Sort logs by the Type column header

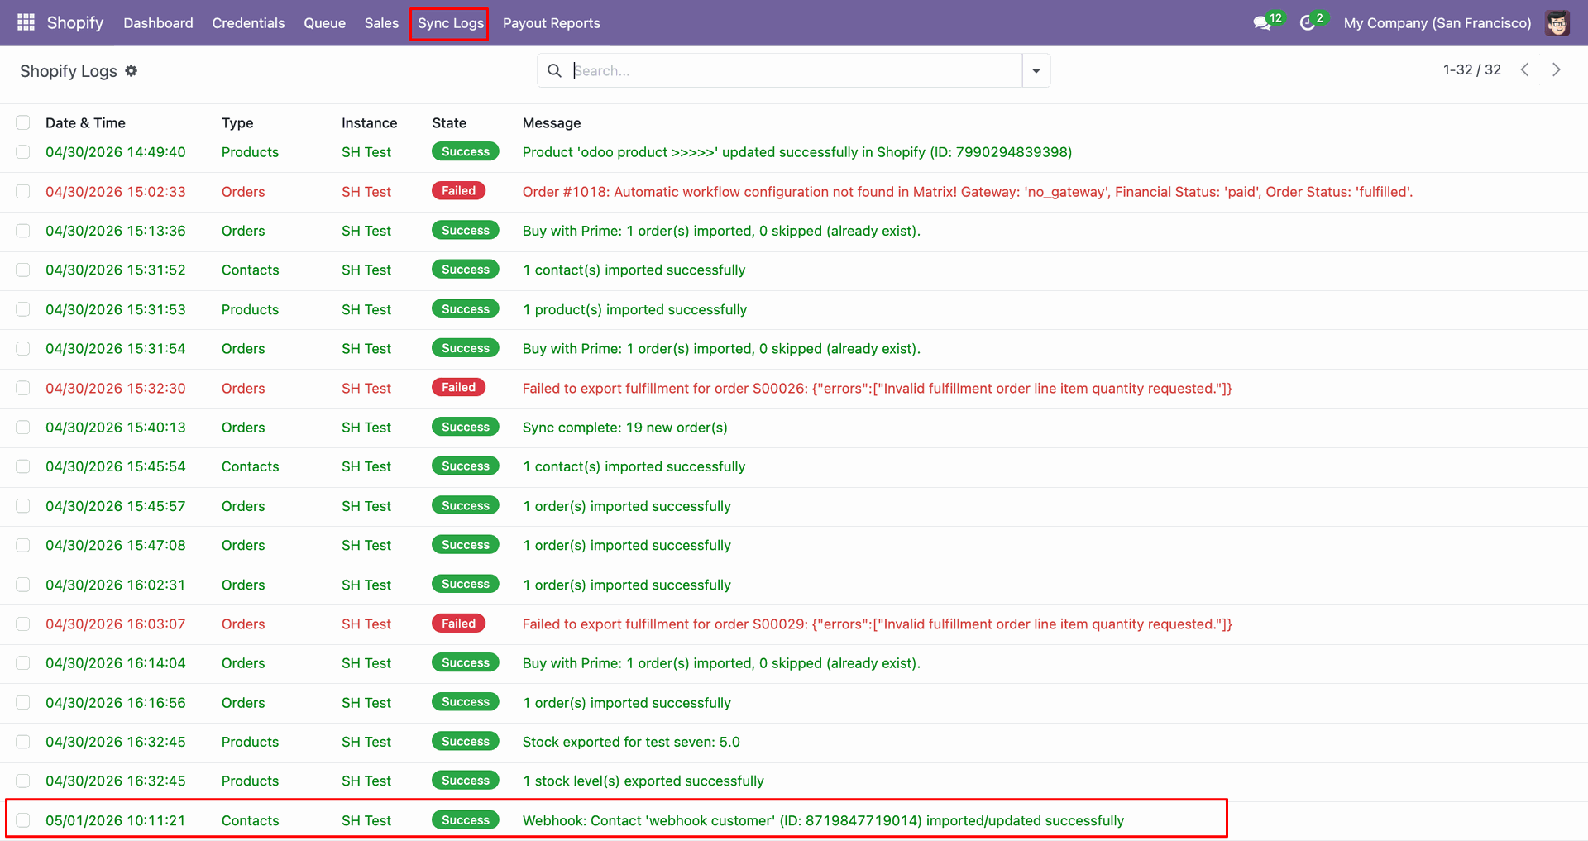pos(237,123)
